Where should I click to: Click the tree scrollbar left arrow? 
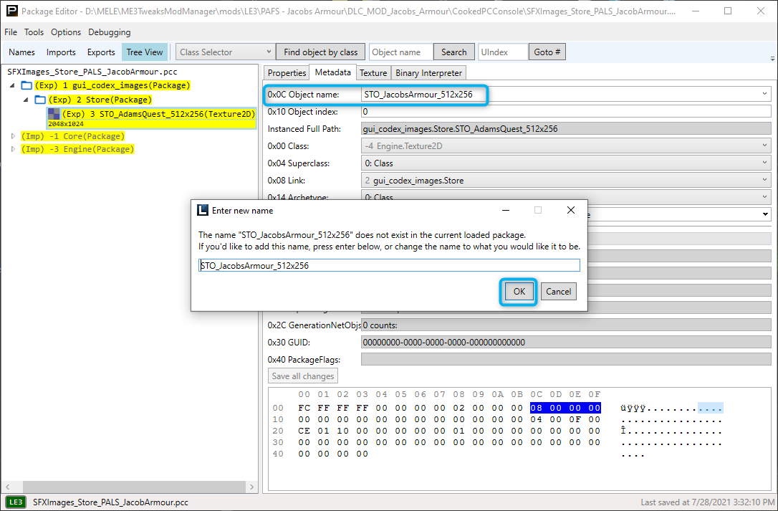[7, 487]
